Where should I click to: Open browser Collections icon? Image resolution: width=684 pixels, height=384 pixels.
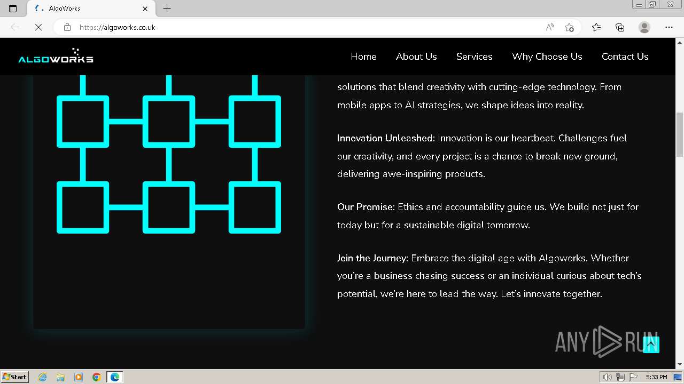[620, 27]
